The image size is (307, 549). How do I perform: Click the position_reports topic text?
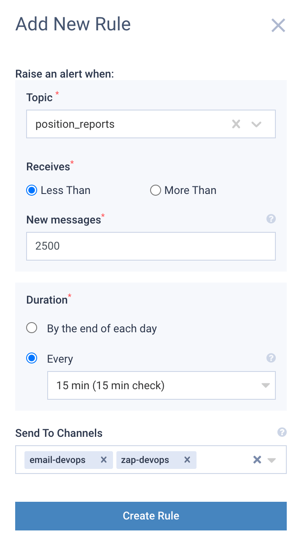(x=75, y=124)
